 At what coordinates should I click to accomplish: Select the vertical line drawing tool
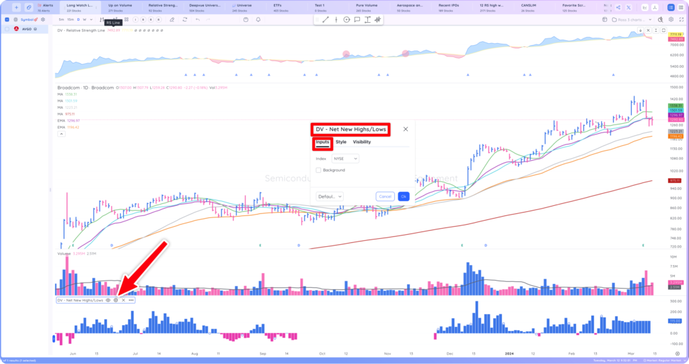pyautogui.click(x=336, y=20)
